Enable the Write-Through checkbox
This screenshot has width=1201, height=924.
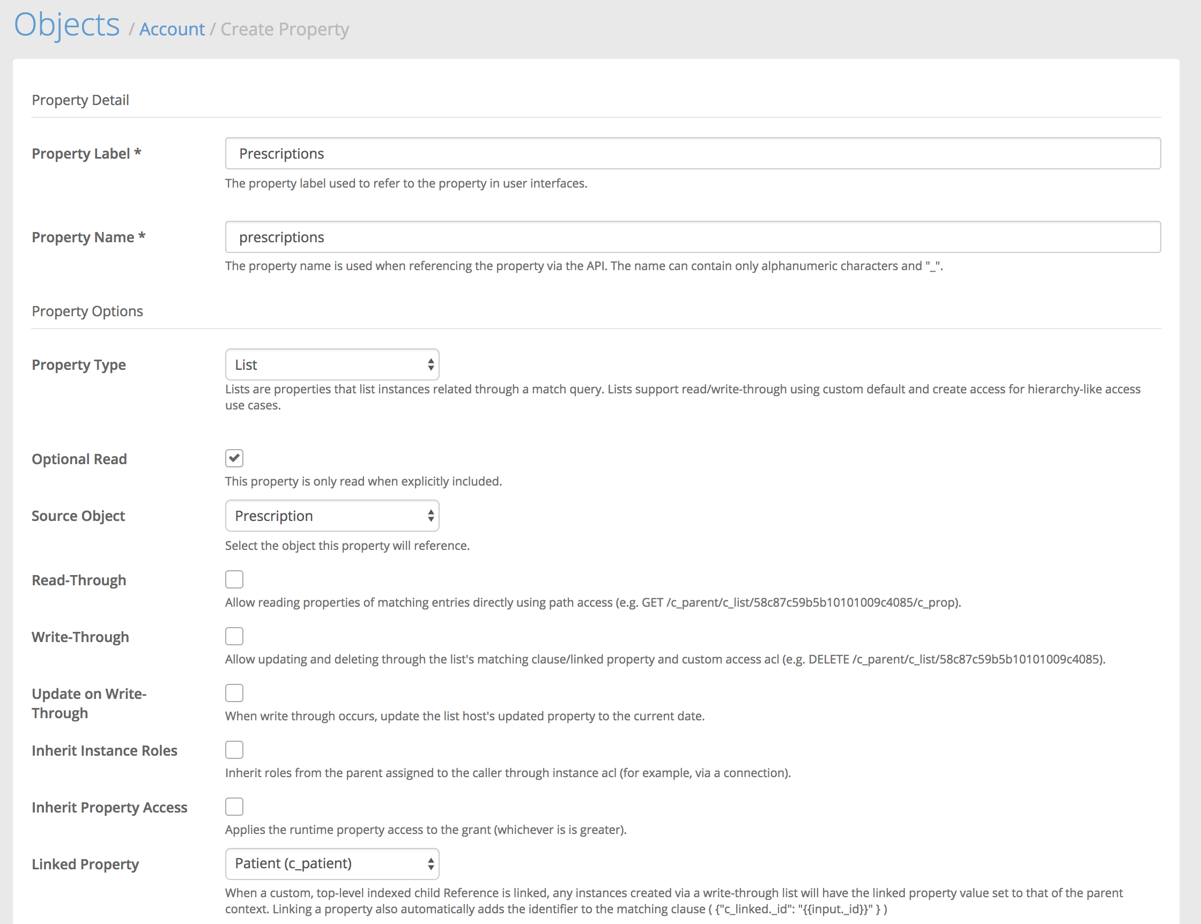click(x=234, y=636)
